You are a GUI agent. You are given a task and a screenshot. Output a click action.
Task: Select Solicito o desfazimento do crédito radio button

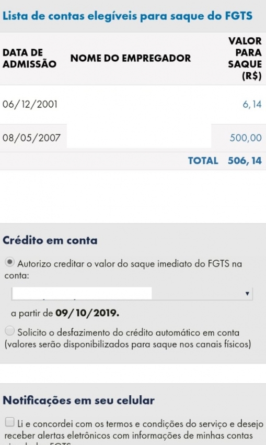coord(9,331)
